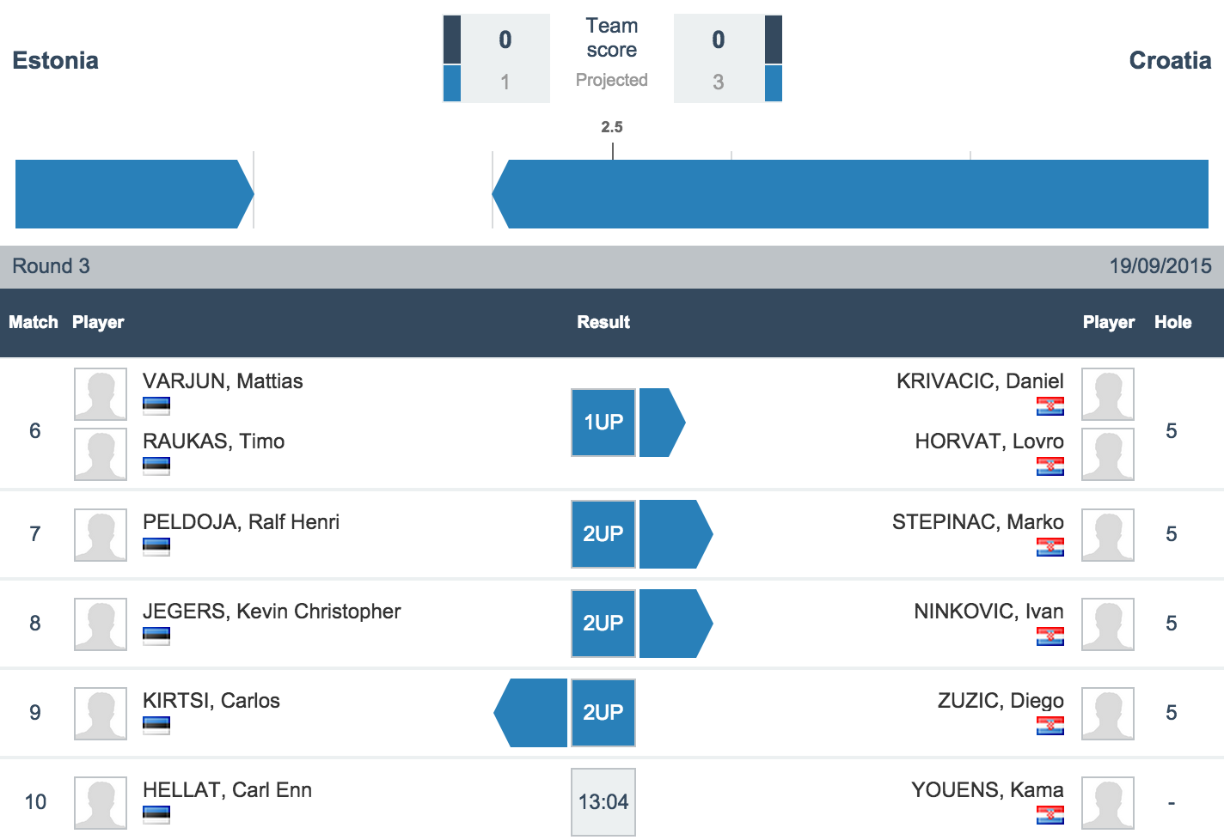Click the Estonia team name
This screenshot has height=840, width=1224.
(56, 60)
